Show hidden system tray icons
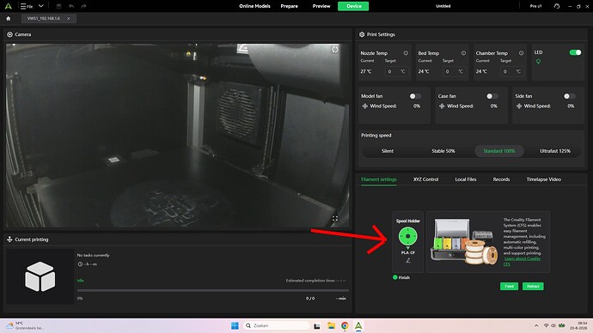This screenshot has width=593, height=333. [x=536, y=325]
